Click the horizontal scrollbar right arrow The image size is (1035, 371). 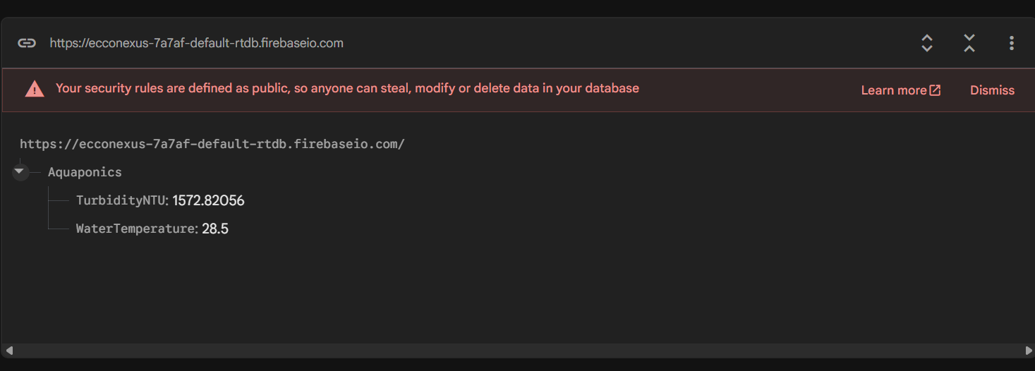(1028, 351)
